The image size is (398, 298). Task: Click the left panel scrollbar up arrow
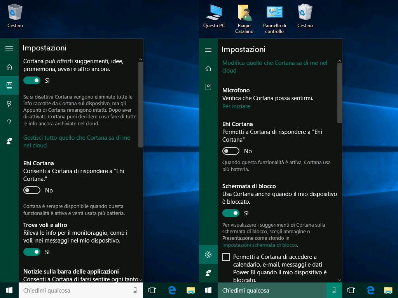(x=141, y=59)
